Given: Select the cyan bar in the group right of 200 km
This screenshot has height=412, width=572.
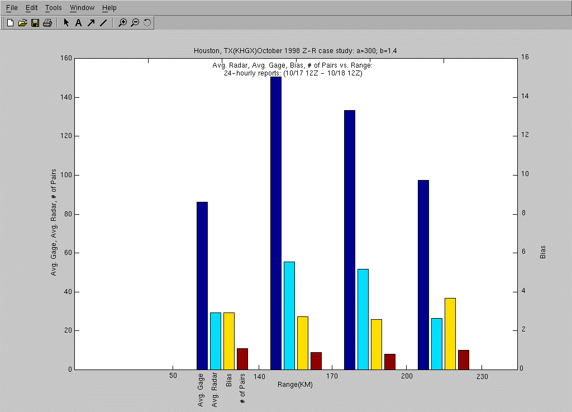Looking at the screenshot, I should point(437,344).
